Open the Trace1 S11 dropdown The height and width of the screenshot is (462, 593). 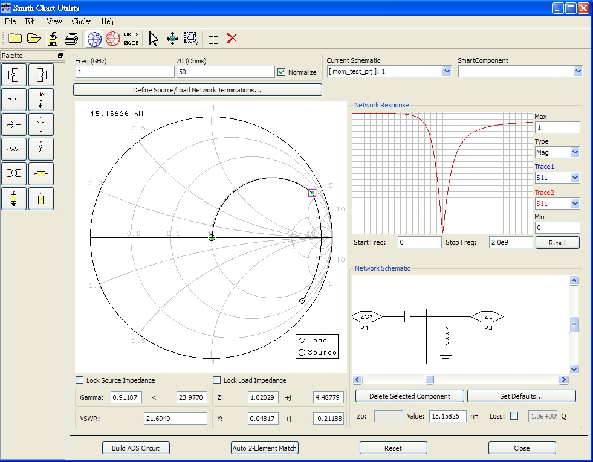coord(575,178)
